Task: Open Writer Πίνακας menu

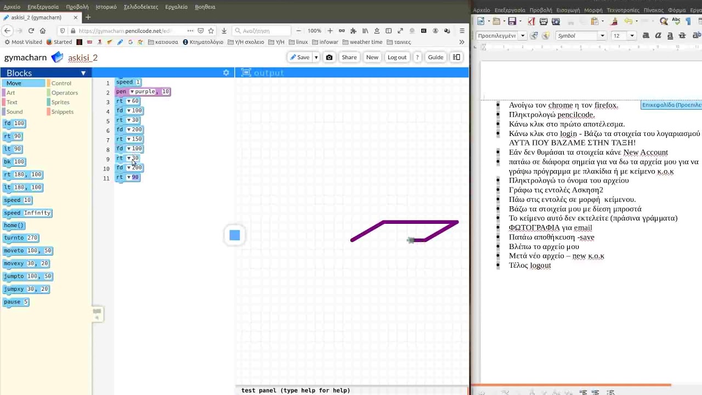Action: (x=653, y=10)
